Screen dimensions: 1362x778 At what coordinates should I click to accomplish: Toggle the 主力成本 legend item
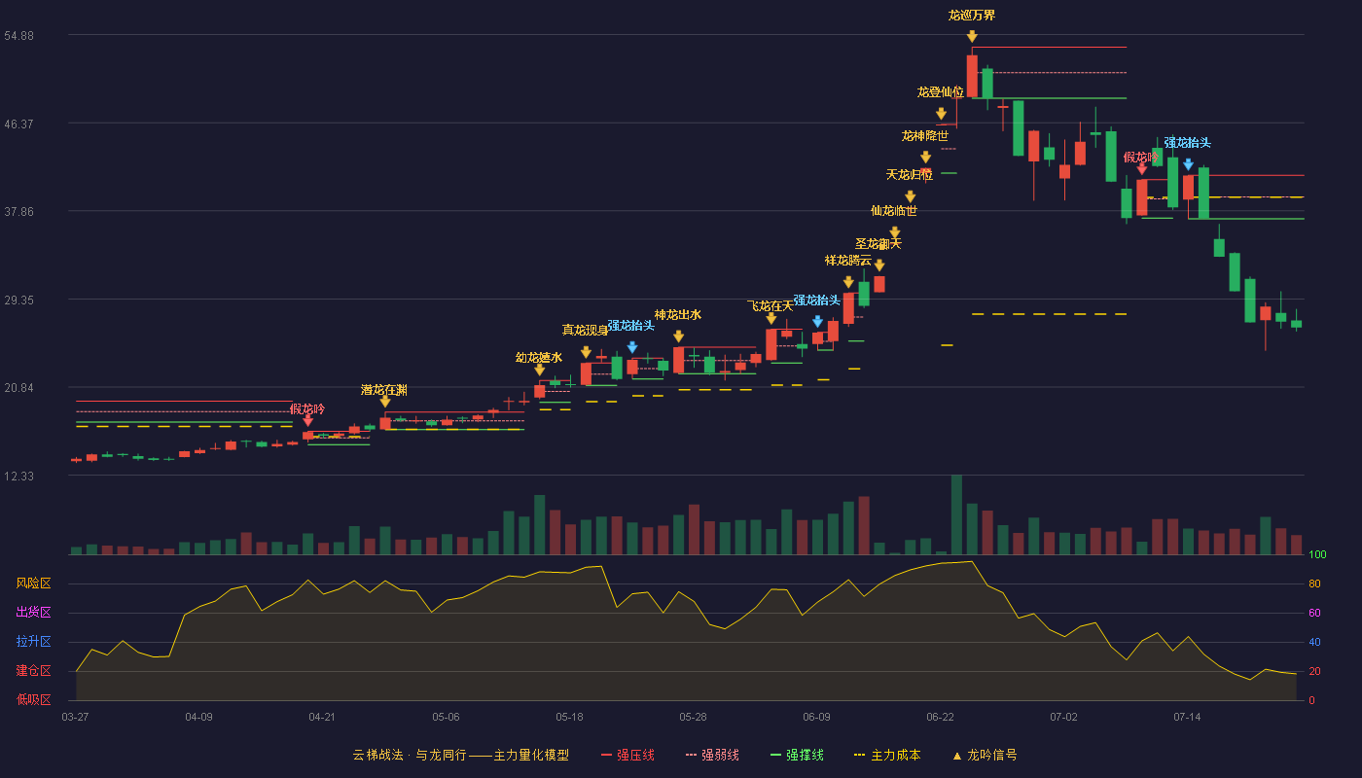coord(886,755)
